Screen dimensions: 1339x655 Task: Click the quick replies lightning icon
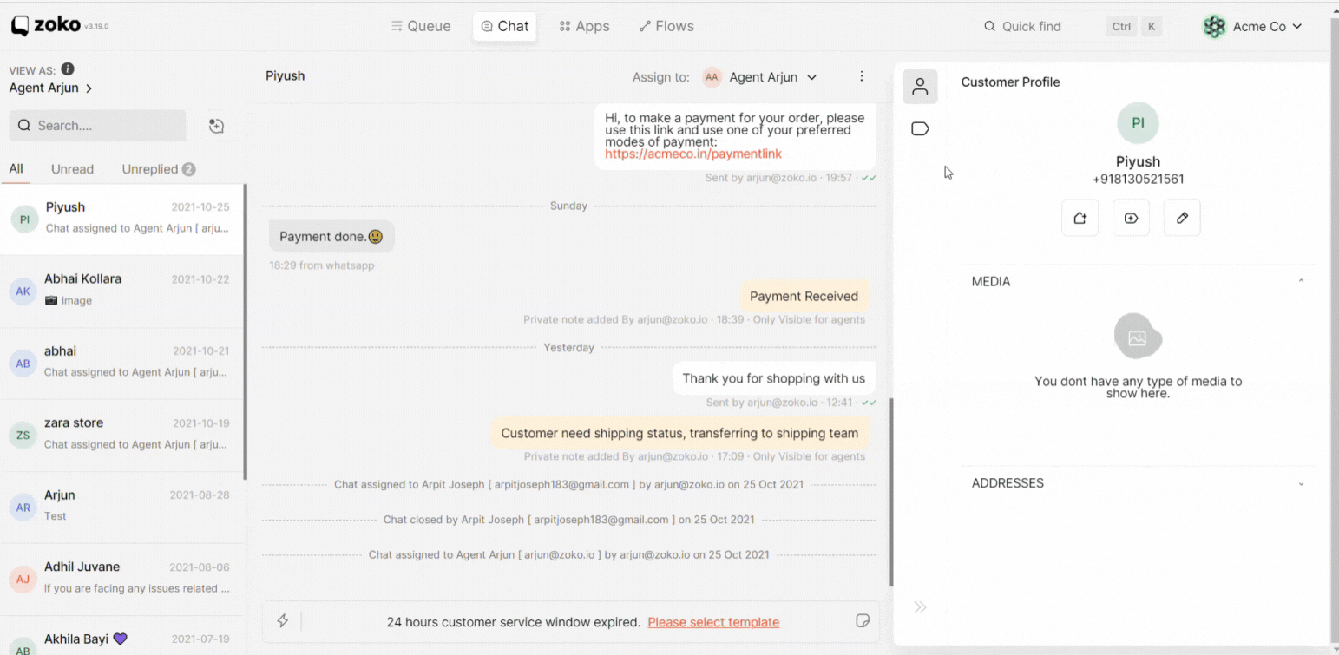[x=283, y=621]
